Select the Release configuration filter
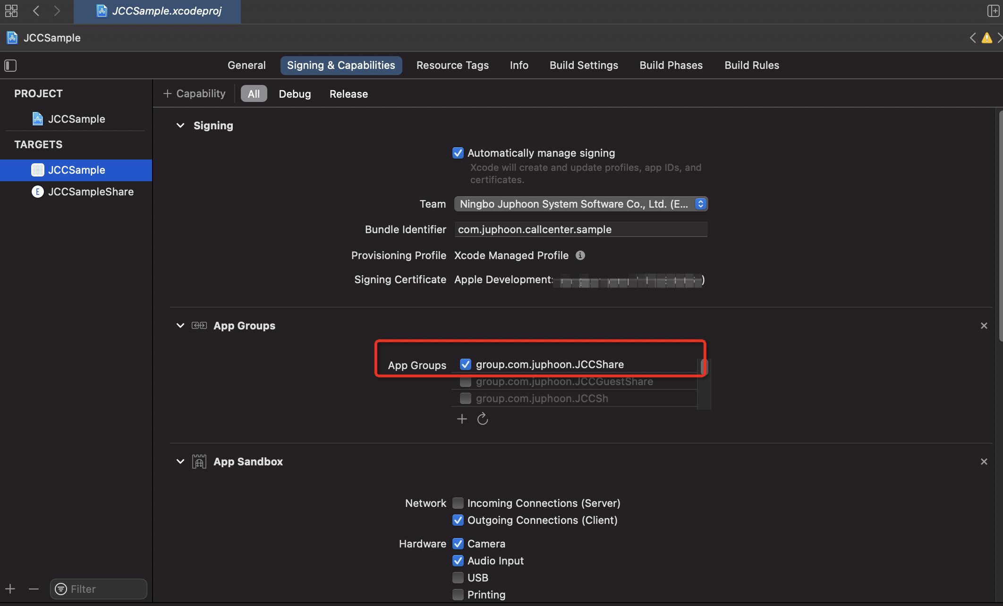This screenshot has width=1003, height=606. point(348,93)
